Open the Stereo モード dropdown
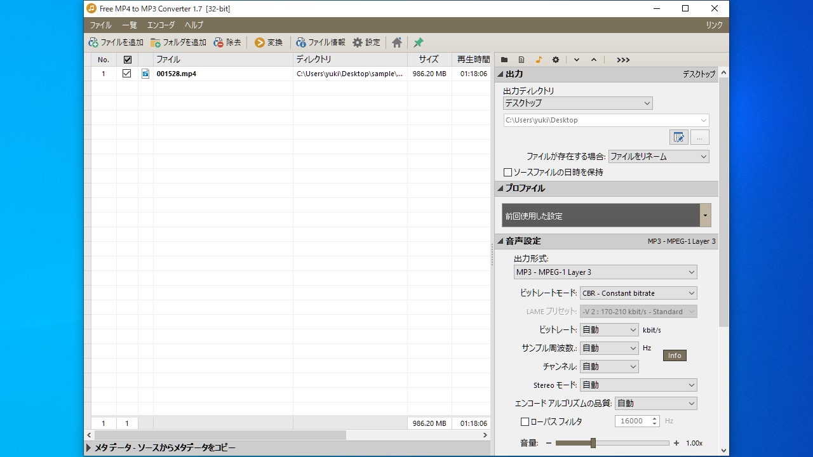 (638, 385)
